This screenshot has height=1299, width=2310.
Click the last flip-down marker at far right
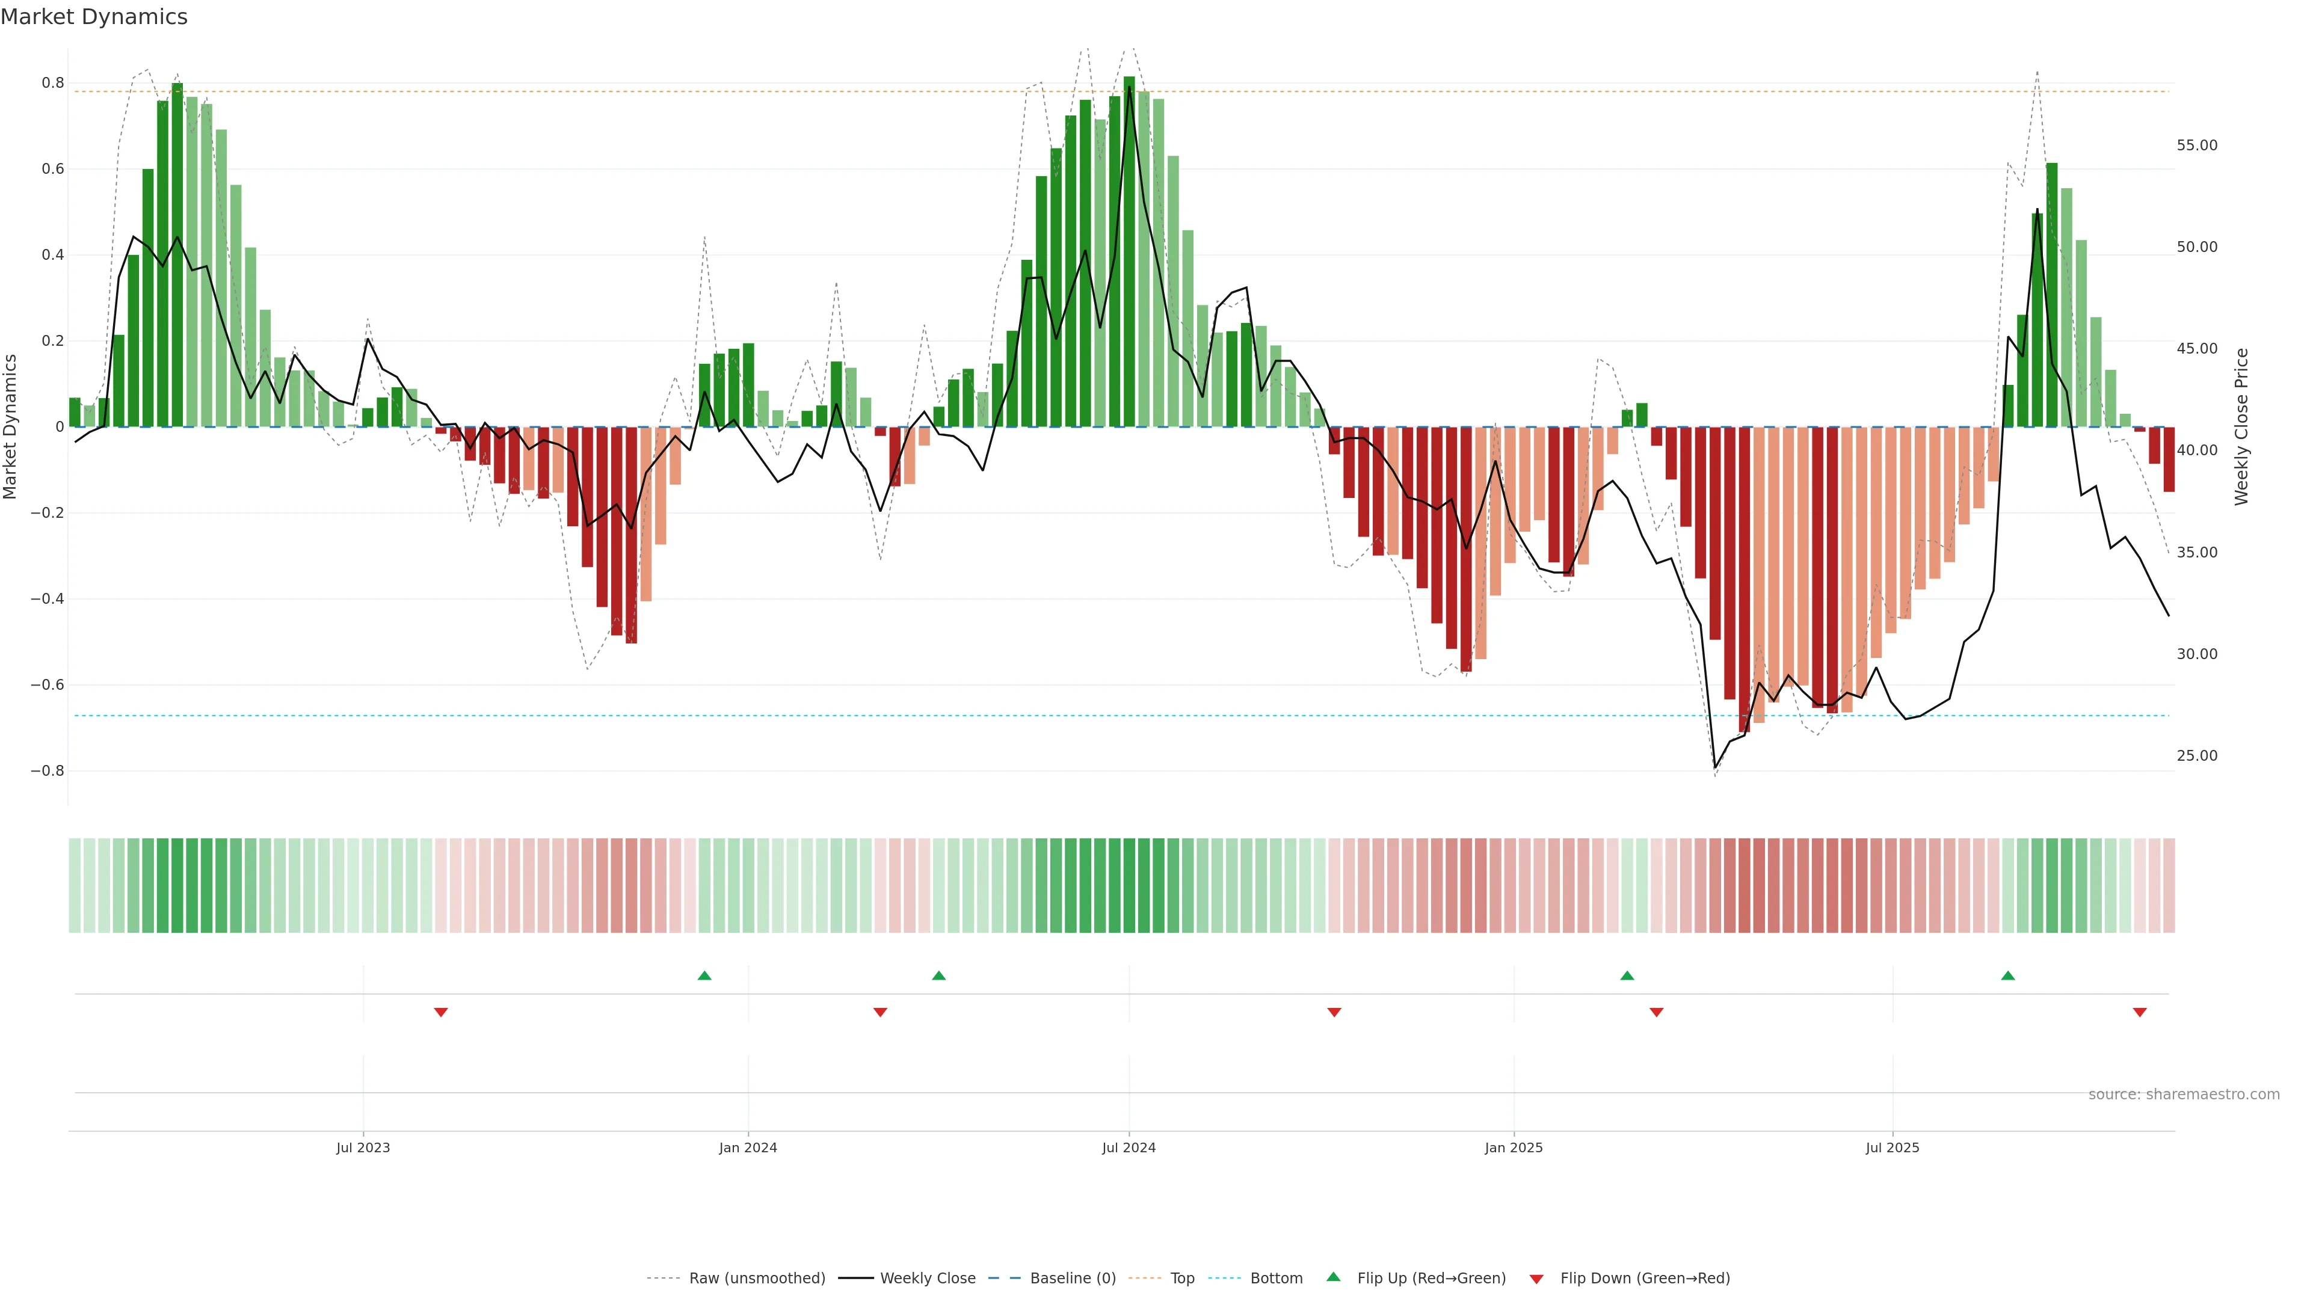coord(2140,1012)
